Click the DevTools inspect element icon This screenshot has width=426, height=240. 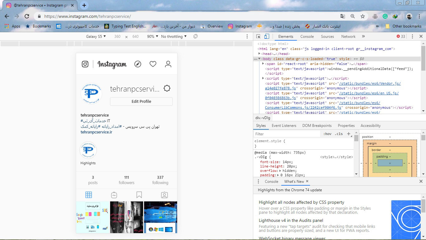click(259, 37)
